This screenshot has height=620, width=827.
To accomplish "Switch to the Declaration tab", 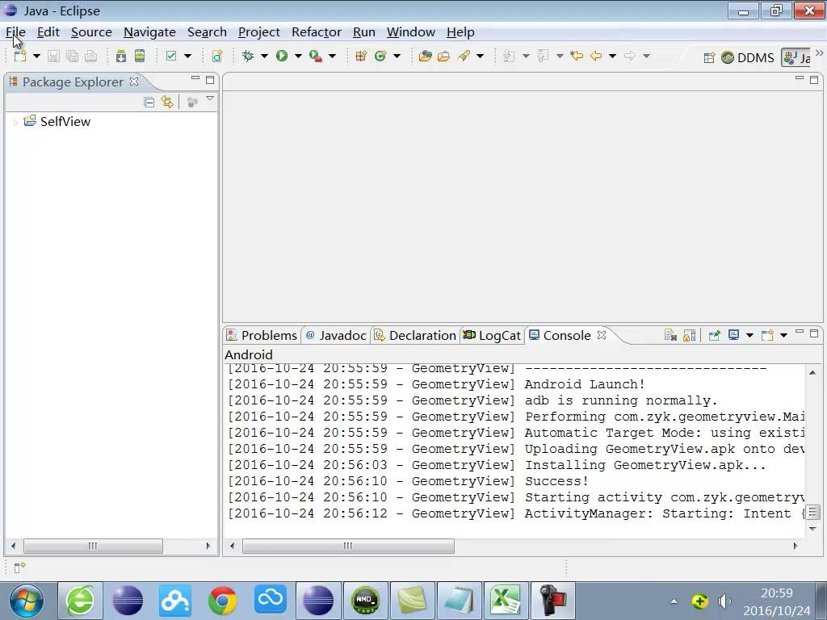I will tap(415, 335).
